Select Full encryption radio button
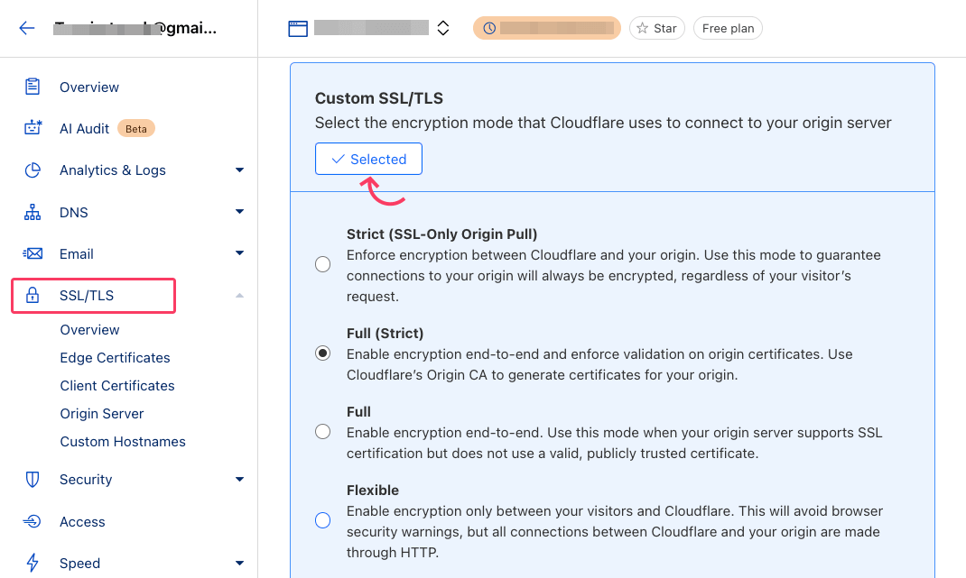 [x=323, y=432]
